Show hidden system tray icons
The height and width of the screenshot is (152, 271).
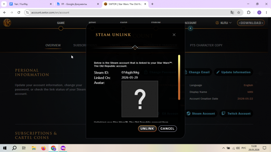[x=223, y=148]
